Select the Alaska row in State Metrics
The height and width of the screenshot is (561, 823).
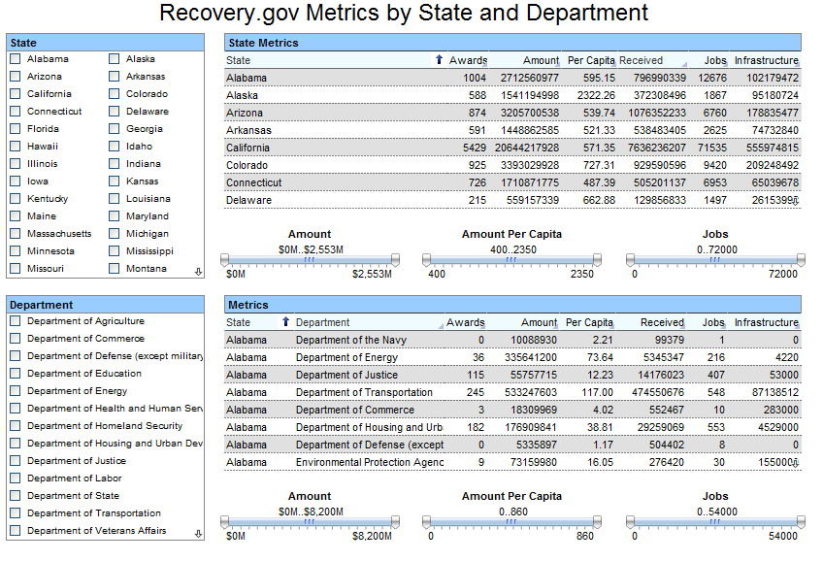(512, 95)
